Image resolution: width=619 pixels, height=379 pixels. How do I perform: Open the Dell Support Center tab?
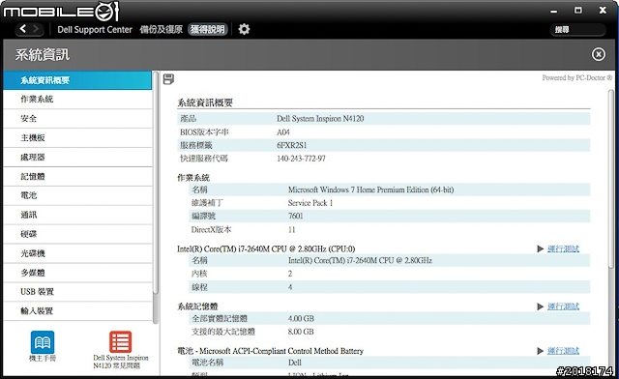coord(95,30)
